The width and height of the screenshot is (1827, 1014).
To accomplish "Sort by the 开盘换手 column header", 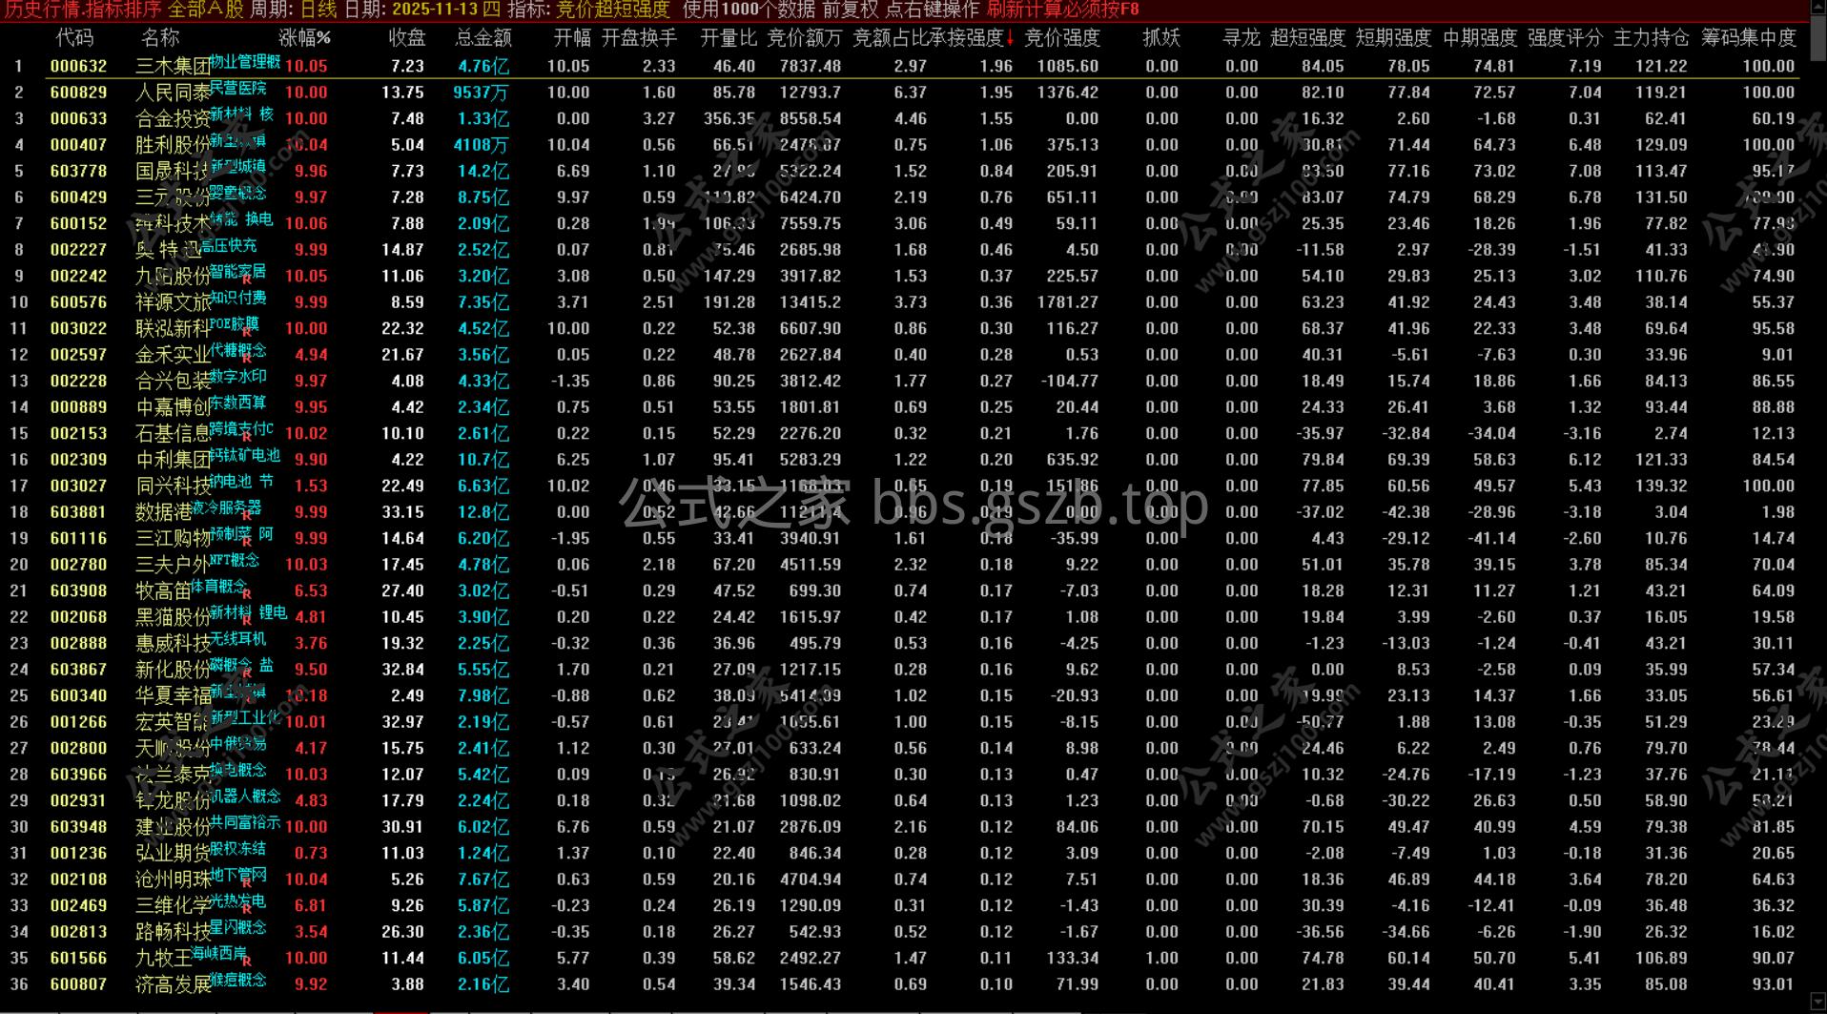I will coord(639,38).
